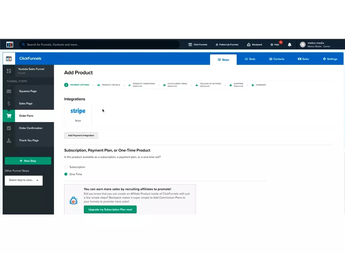Click the Order Confirmation checkmark icon
This screenshot has width=345, height=254.
tap(9, 128)
